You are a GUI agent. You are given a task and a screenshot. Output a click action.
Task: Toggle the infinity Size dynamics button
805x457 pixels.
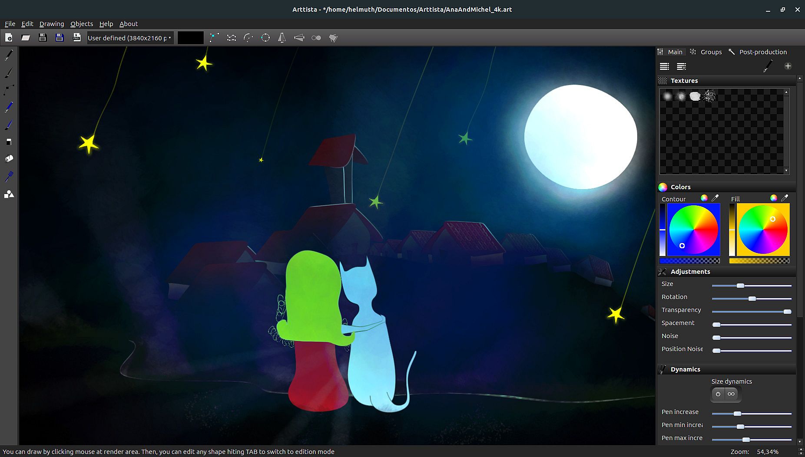coord(731,394)
